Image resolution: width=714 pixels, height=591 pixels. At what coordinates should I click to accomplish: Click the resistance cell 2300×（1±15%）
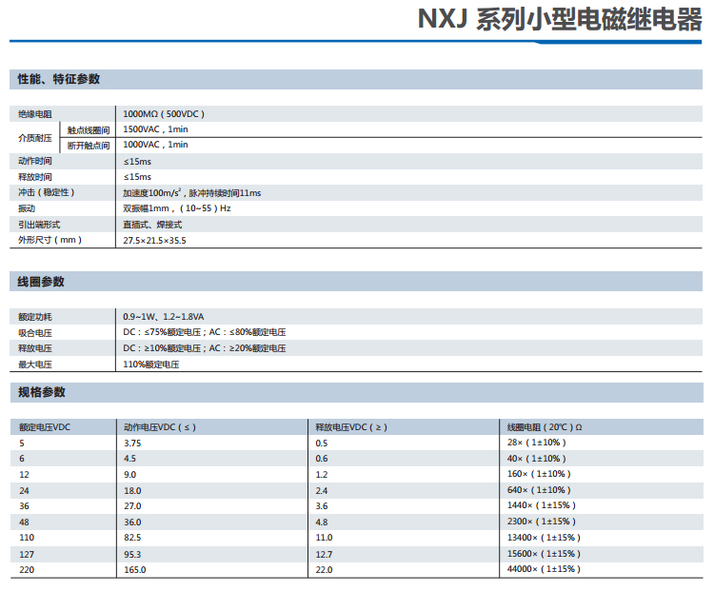[x=542, y=522]
